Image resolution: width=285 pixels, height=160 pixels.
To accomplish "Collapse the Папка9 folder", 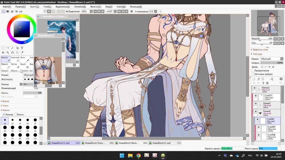I will 260,113.
